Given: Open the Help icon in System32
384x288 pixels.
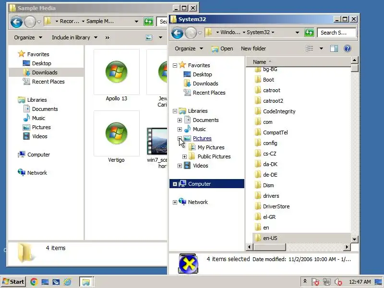Looking at the screenshot, I should tap(347, 48).
